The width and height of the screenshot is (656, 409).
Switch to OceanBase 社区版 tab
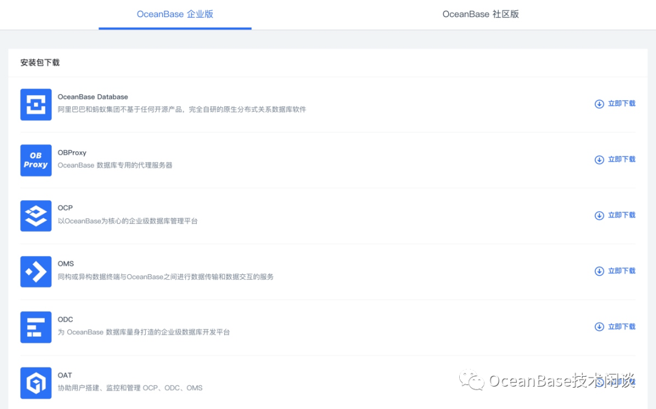click(x=480, y=14)
